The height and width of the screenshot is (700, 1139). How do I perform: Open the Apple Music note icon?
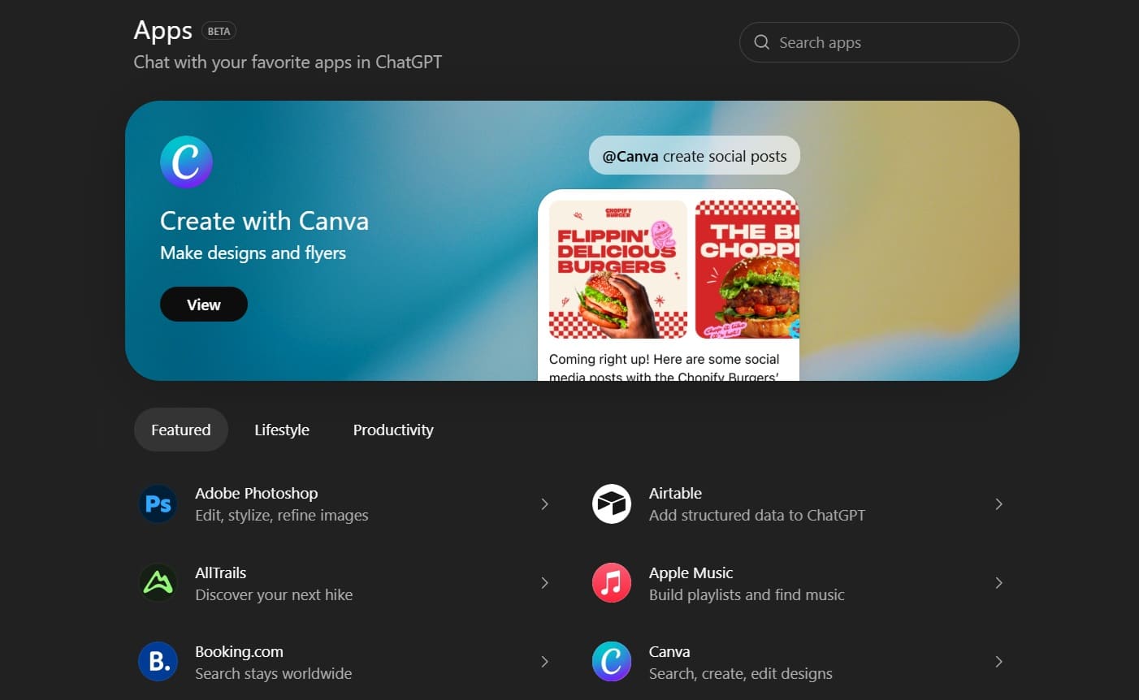pyautogui.click(x=612, y=582)
